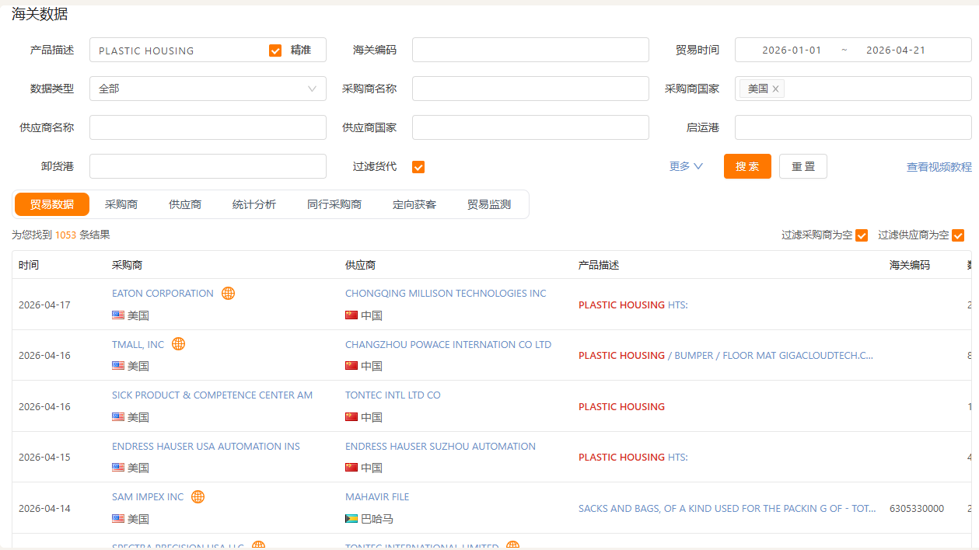Click the 产品描述 column header
Image resolution: width=979 pixels, height=550 pixels.
(599, 265)
